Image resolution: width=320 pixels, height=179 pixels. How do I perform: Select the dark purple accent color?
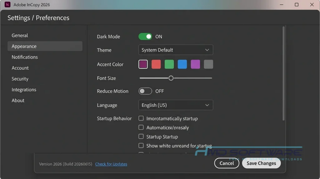point(143,64)
